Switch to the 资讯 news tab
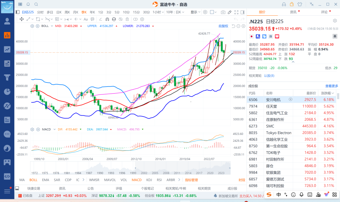This screenshot has width=340, height=202. point(293,12)
